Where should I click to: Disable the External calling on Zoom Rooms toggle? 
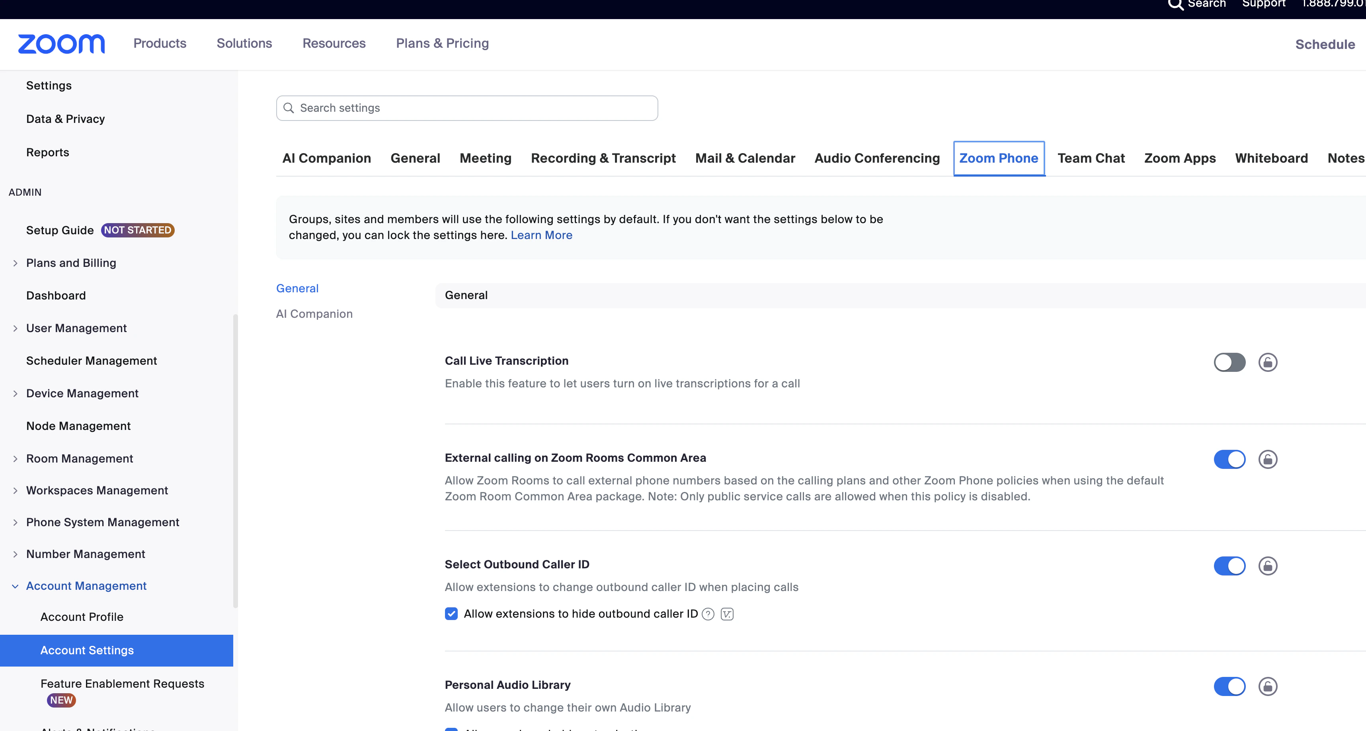coord(1229,459)
